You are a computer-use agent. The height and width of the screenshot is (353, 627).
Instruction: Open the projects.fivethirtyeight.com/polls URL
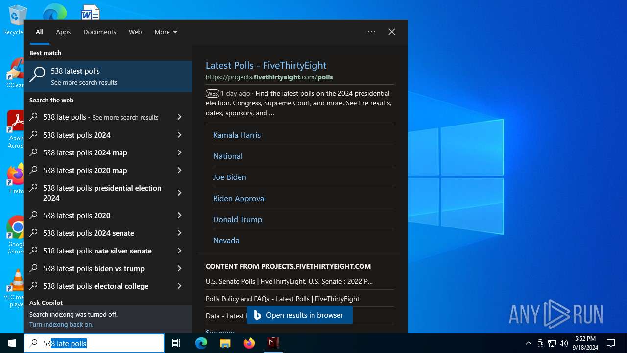pyautogui.click(x=269, y=77)
